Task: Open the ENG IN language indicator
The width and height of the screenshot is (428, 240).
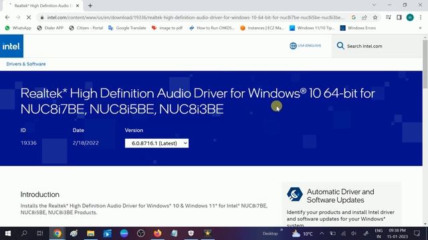Action: point(379,233)
